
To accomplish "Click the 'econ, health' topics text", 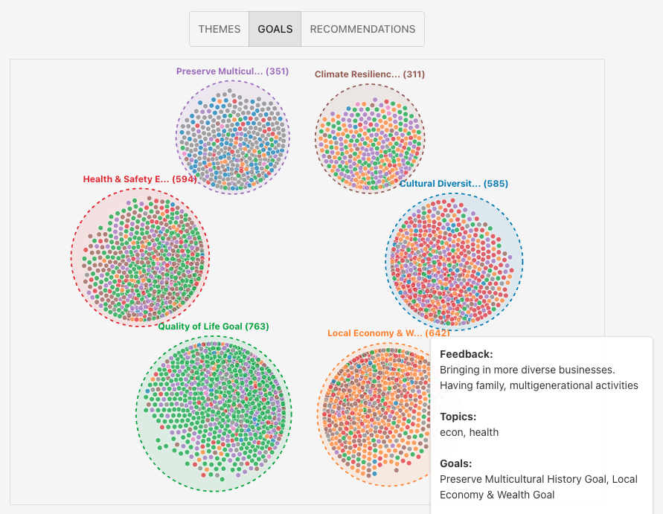I will pos(469,432).
